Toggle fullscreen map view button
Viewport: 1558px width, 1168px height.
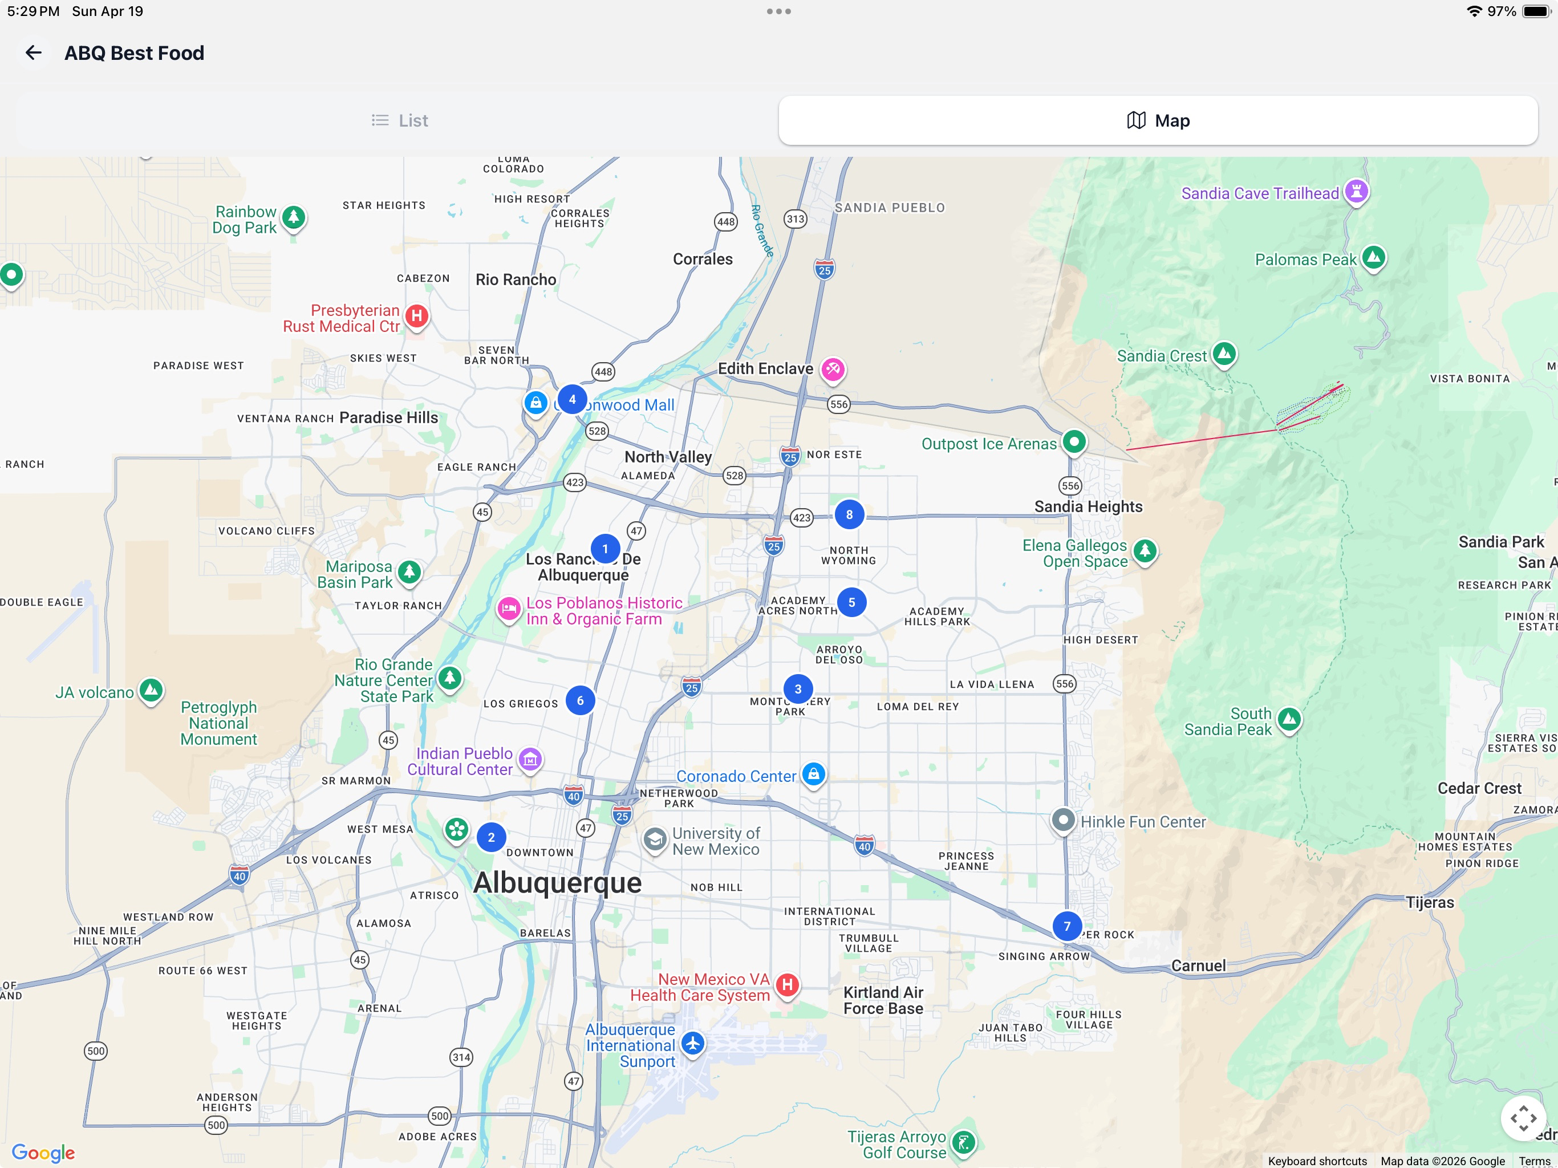[x=1523, y=1118]
